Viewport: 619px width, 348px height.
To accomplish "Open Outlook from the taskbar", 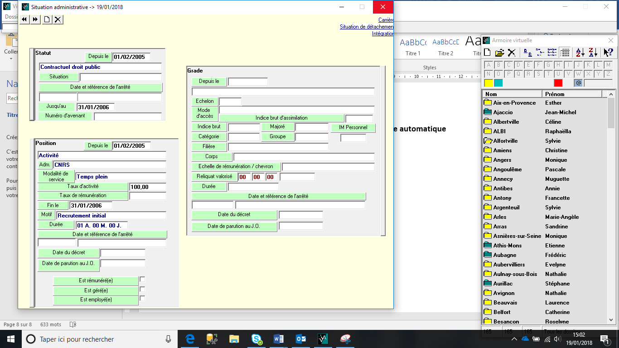I will coord(301,339).
